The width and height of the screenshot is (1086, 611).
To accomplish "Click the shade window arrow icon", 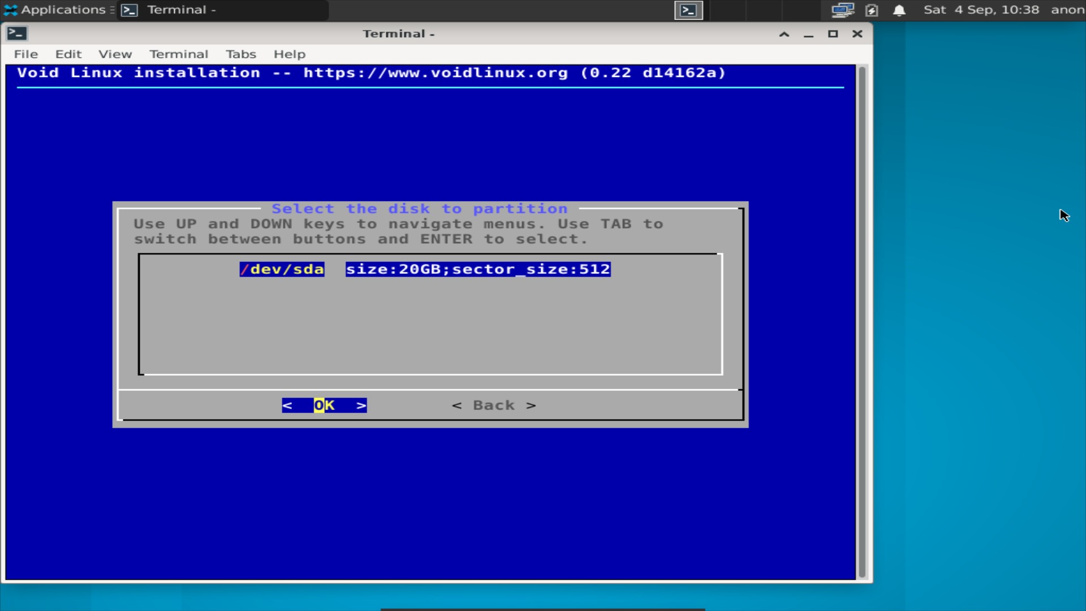I will click(784, 34).
